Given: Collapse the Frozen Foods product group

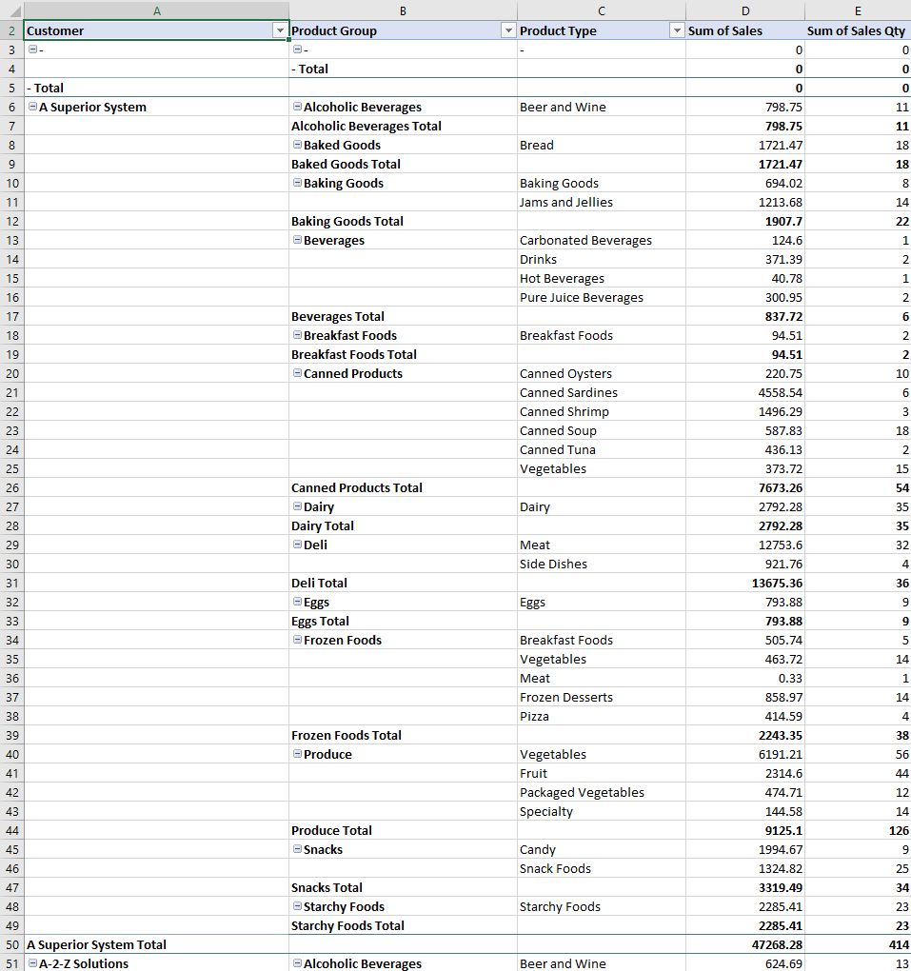Looking at the screenshot, I should [297, 640].
